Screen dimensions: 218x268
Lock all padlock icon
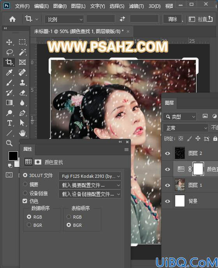click(x=215, y=138)
